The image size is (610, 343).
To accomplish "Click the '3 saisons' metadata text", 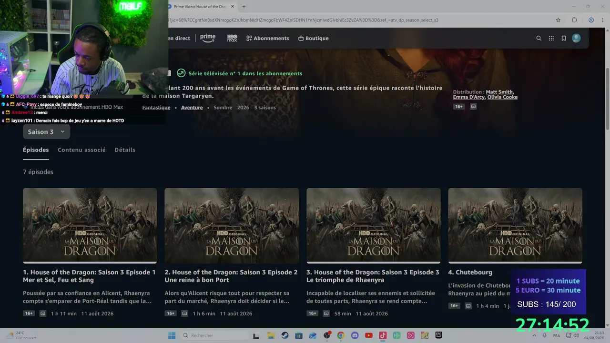I will (265, 108).
